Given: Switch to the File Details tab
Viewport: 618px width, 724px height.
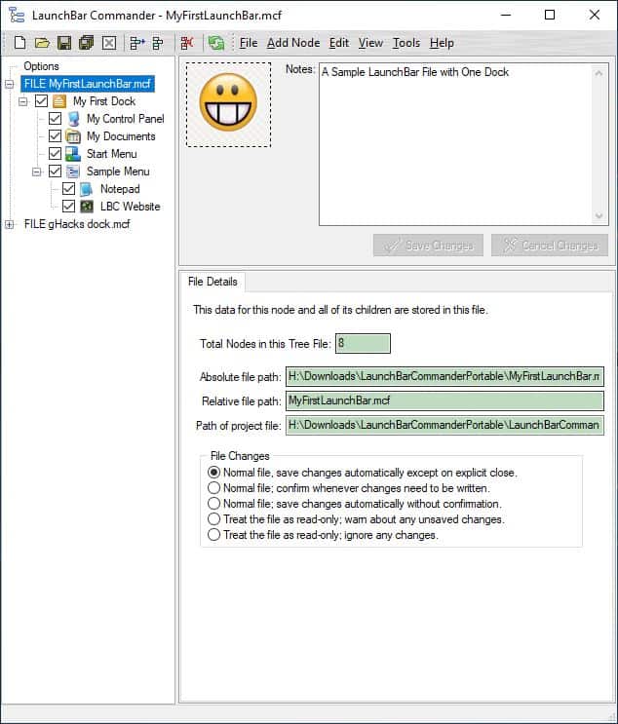Looking at the screenshot, I should click(212, 282).
